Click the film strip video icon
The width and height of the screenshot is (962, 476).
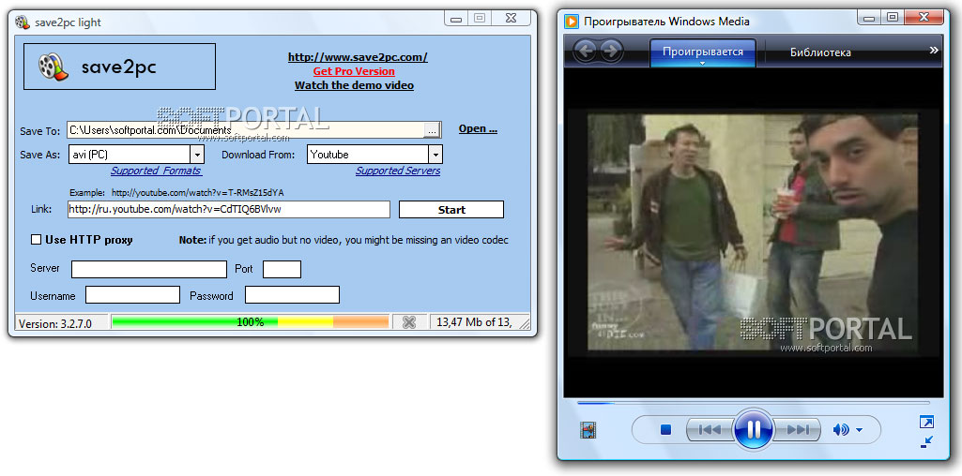pyautogui.click(x=588, y=430)
